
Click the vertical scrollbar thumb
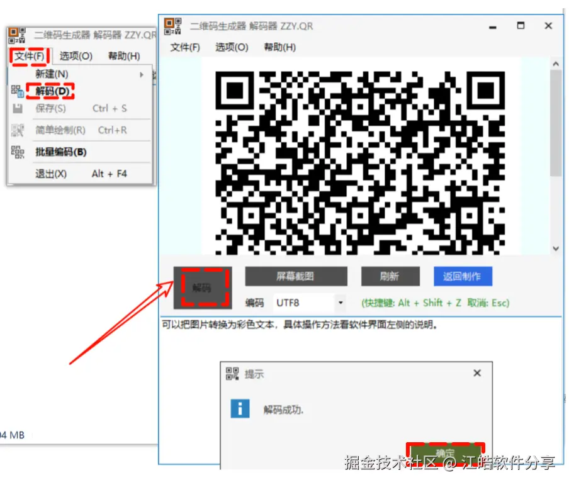556,123
